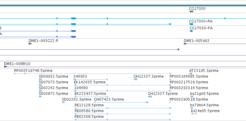Select the AT23195.3prime EST label
This screenshot has width=246, height=121.
click(204, 71)
